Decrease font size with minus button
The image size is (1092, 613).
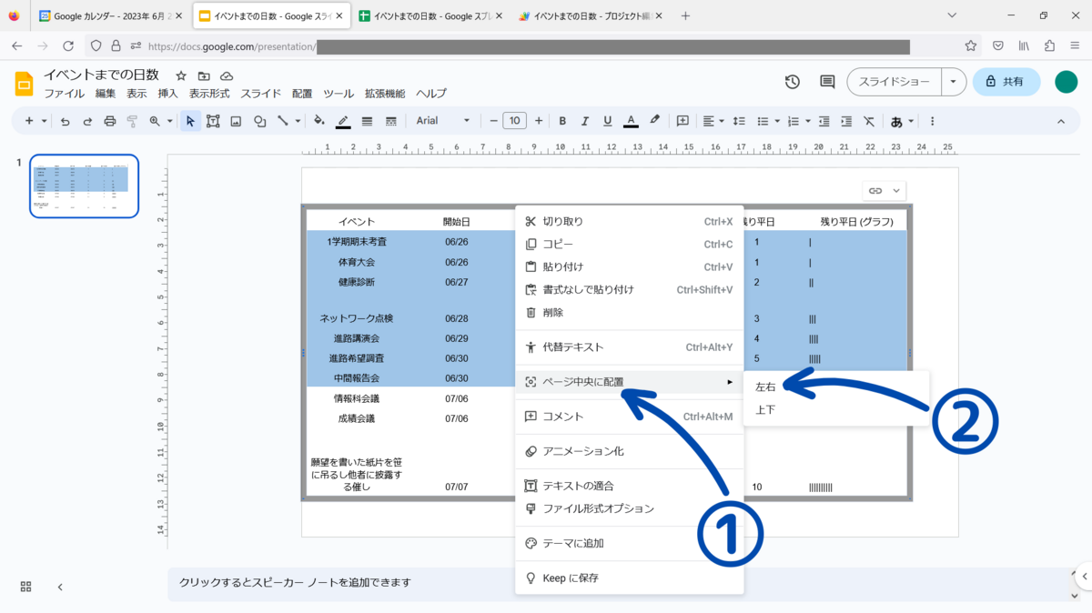tap(494, 121)
